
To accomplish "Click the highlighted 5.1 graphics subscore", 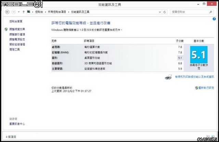I will (x=180, y=58).
